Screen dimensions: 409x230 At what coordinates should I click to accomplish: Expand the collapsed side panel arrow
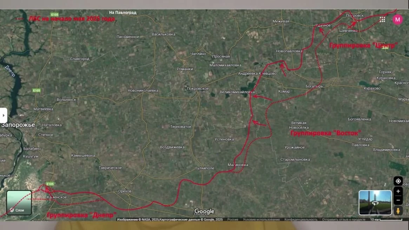pos(4,115)
